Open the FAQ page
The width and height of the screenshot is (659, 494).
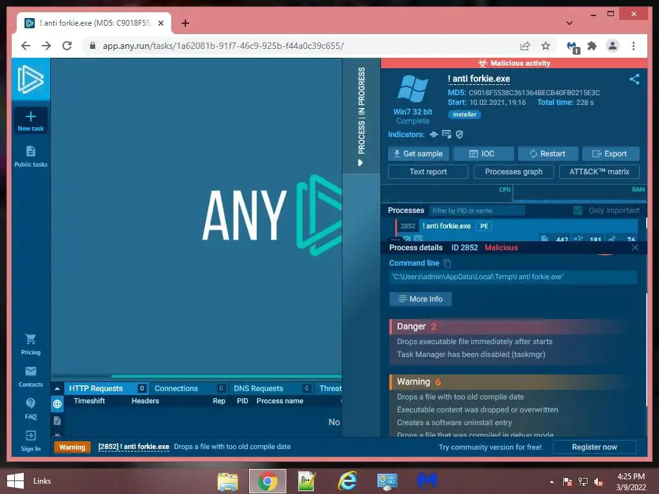click(31, 408)
